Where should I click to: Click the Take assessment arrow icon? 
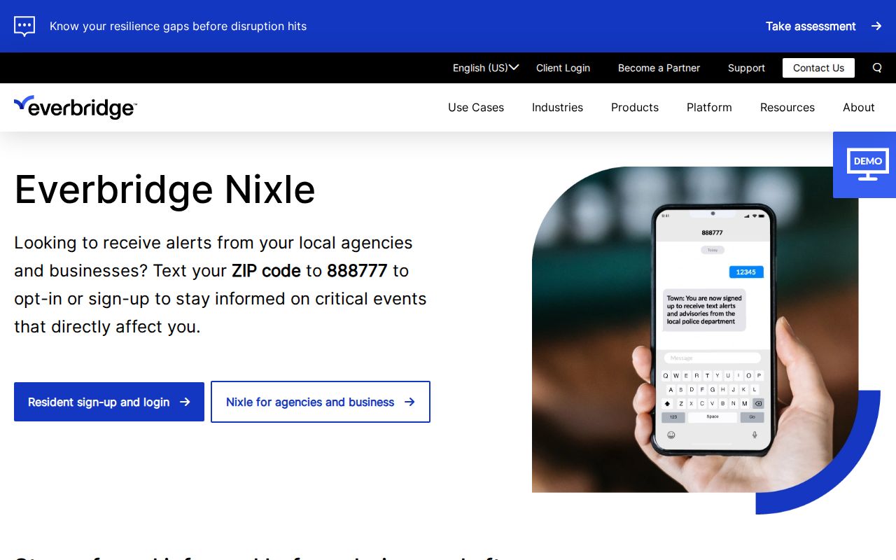(x=876, y=26)
